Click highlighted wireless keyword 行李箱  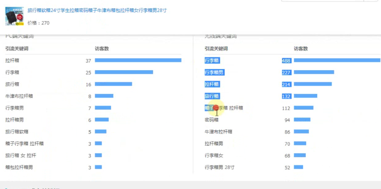click(212, 60)
